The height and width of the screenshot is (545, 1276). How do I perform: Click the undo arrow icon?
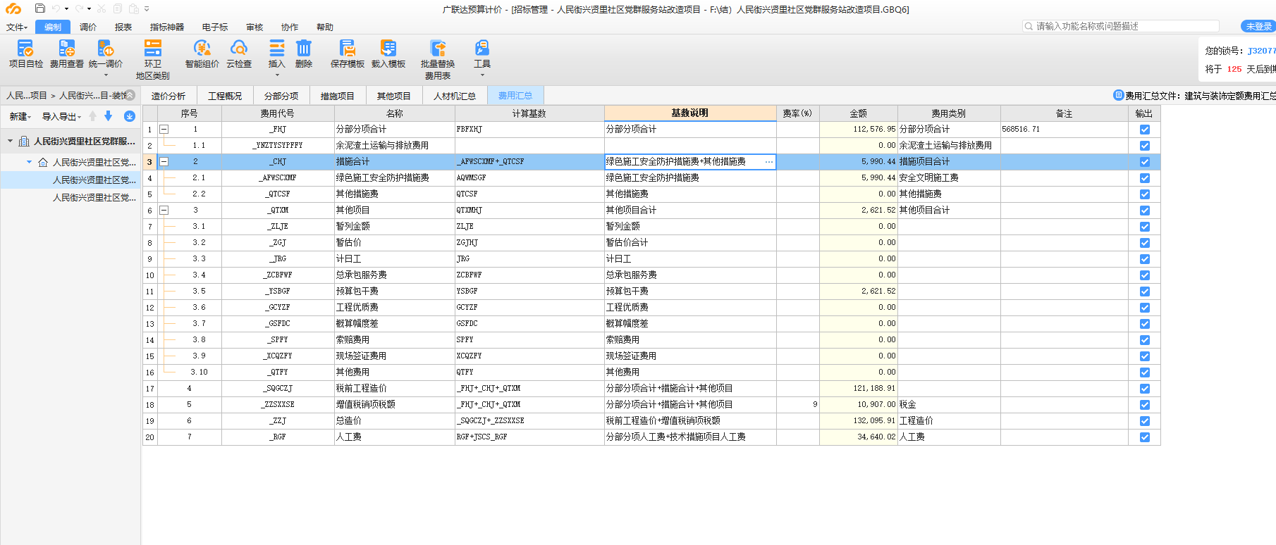(x=56, y=8)
